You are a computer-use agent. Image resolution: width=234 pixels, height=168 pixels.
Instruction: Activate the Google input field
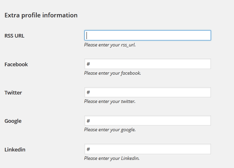click(x=148, y=120)
